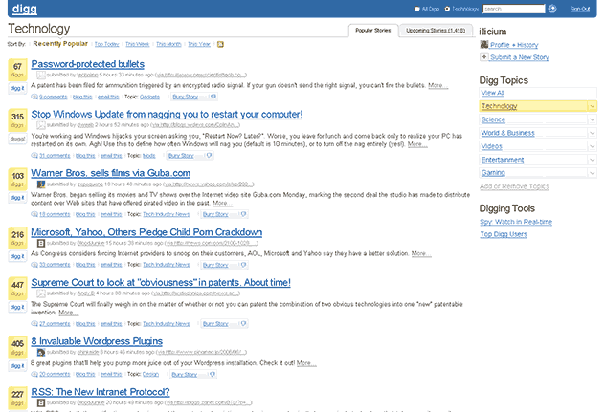Click the plus icon beside Submit a New Story
The height and width of the screenshot is (412, 605).
pyautogui.click(x=483, y=57)
